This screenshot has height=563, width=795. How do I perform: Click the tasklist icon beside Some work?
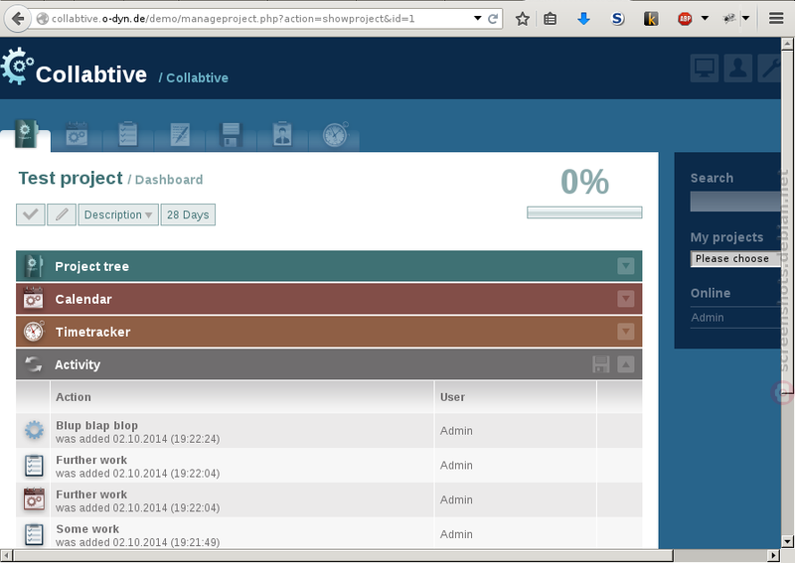[34, 534]
